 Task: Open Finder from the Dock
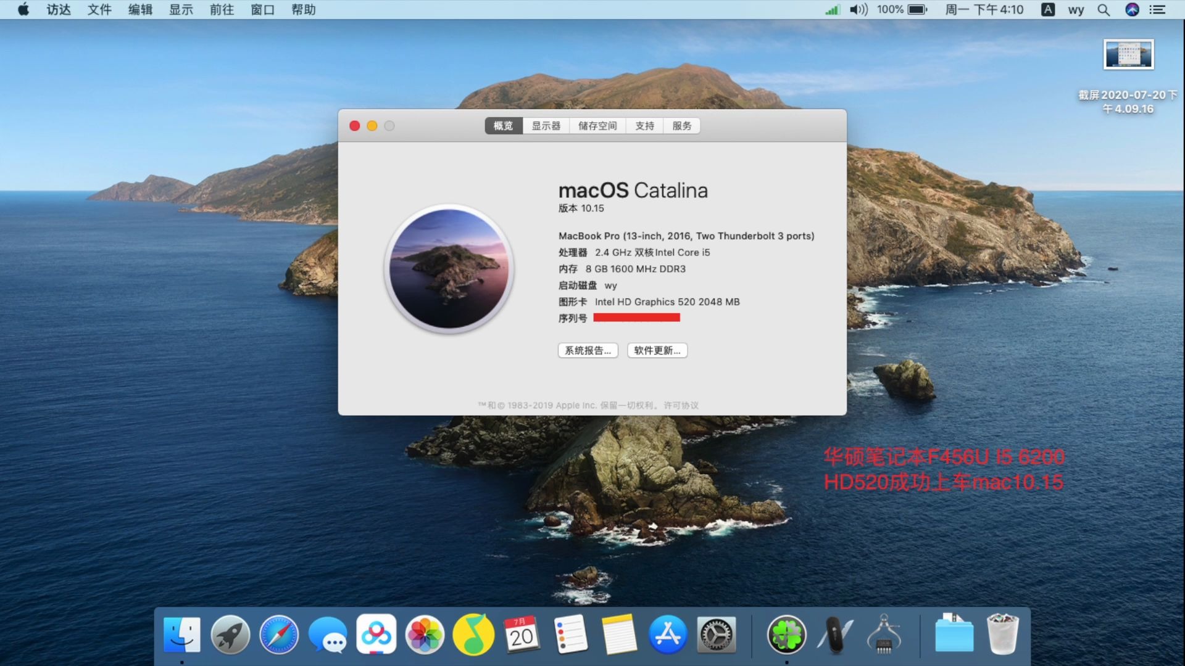[181, 635]
